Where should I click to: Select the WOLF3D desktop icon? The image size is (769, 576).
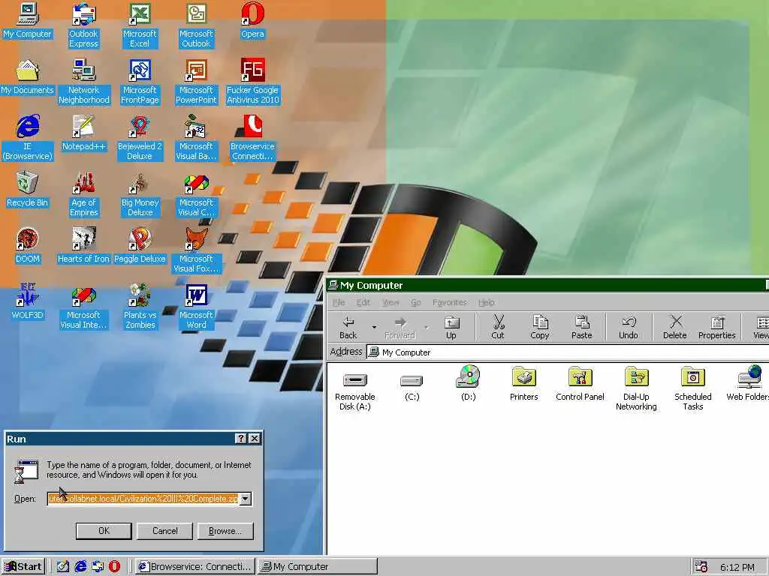coord(27,302)
